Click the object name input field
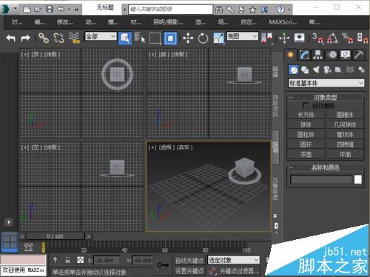 pos(321,179)
